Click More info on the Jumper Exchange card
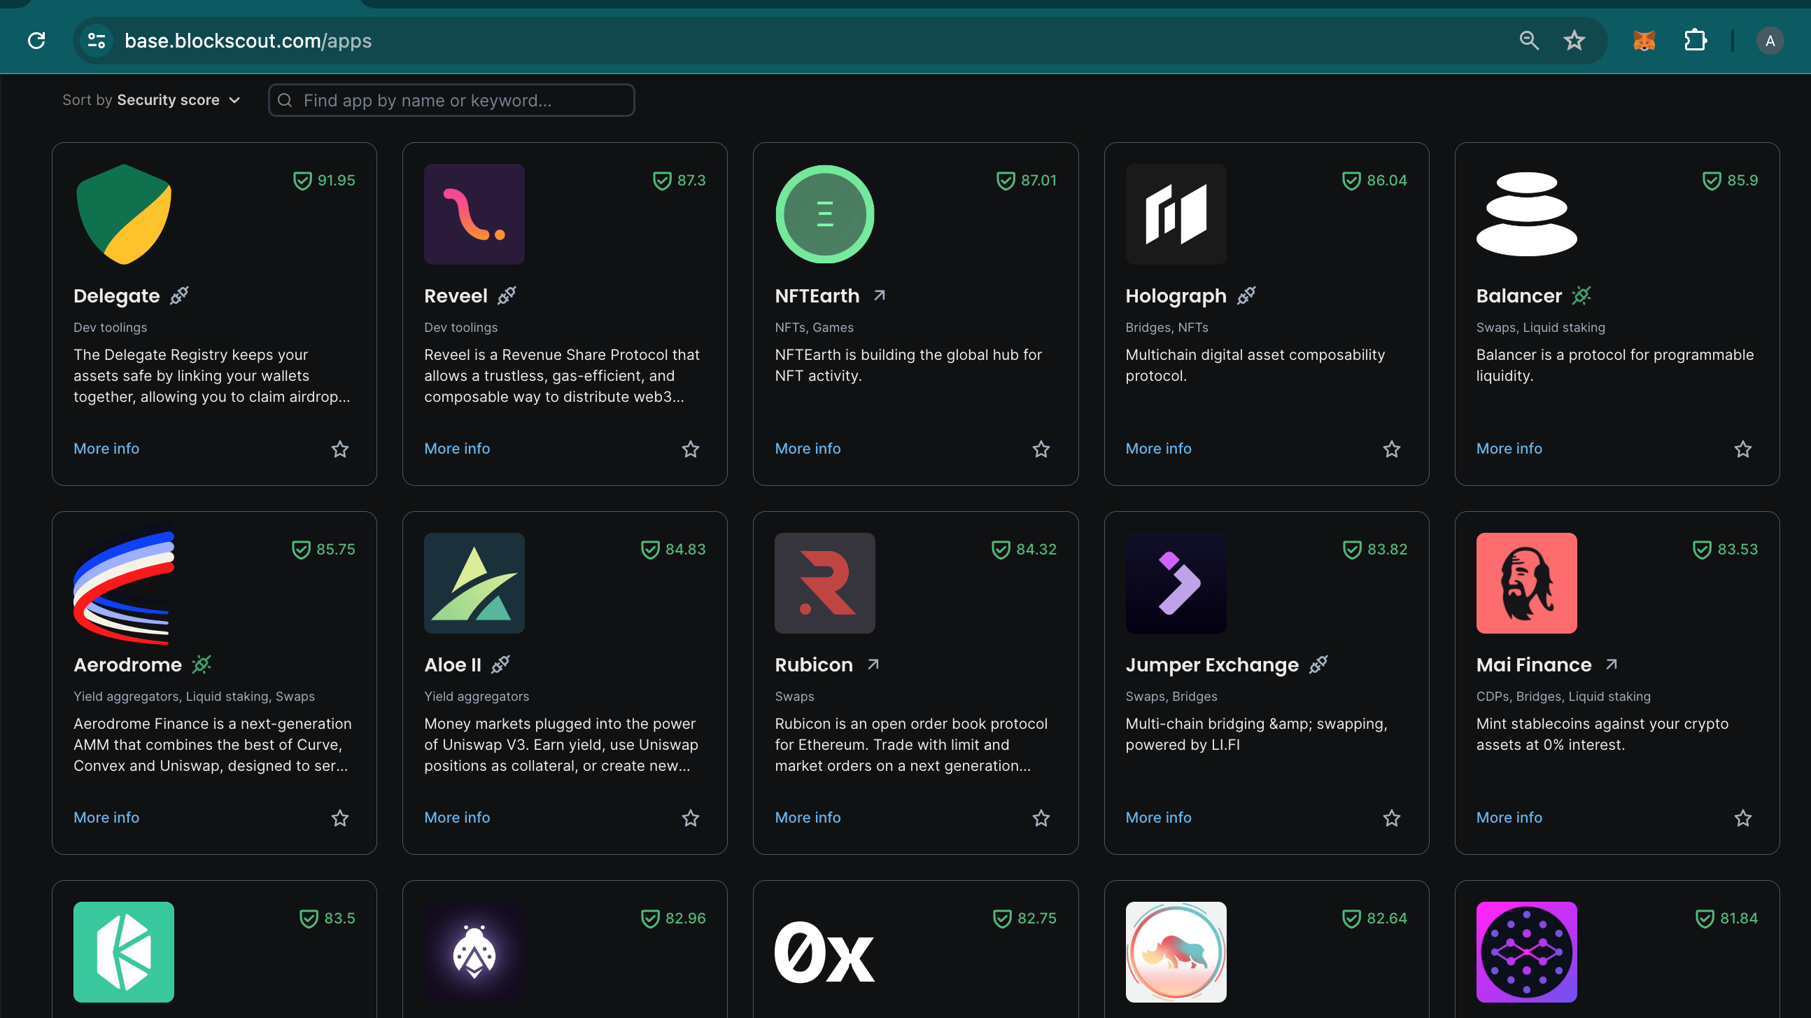 pyautogui.click(x=1158, y=818)
